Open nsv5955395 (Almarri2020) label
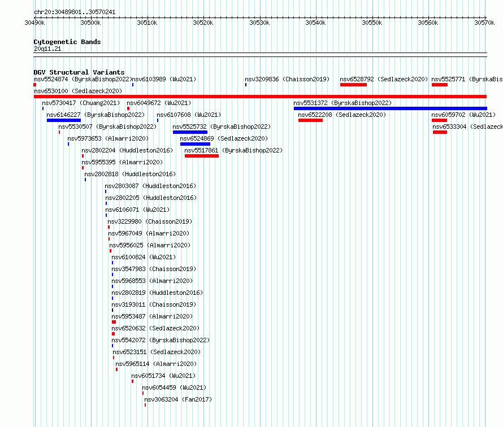 (122, 162)
